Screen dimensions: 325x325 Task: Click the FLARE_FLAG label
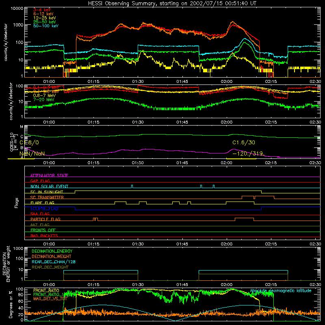coord(42,203)
